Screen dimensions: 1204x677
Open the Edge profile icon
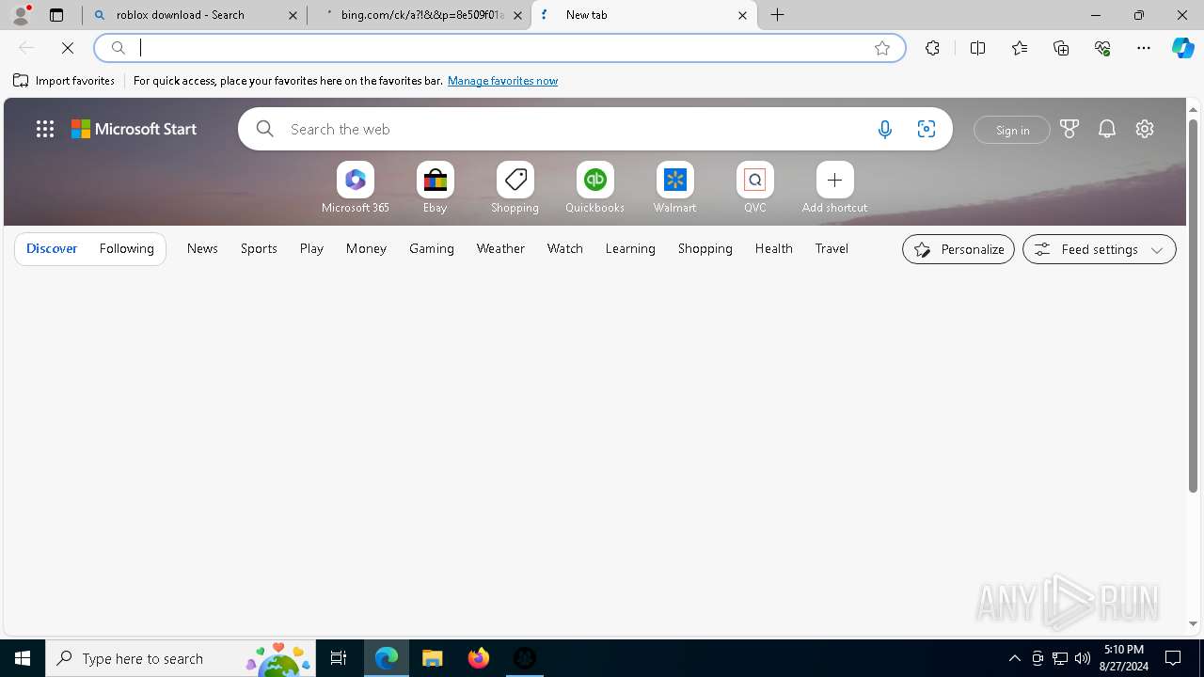click(20, 15)
